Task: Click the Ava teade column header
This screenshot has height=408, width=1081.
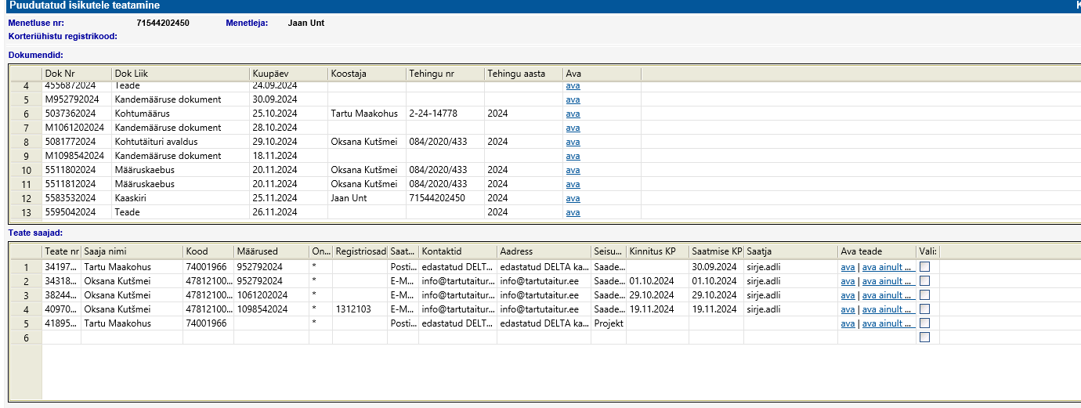Action: (877, 251)
